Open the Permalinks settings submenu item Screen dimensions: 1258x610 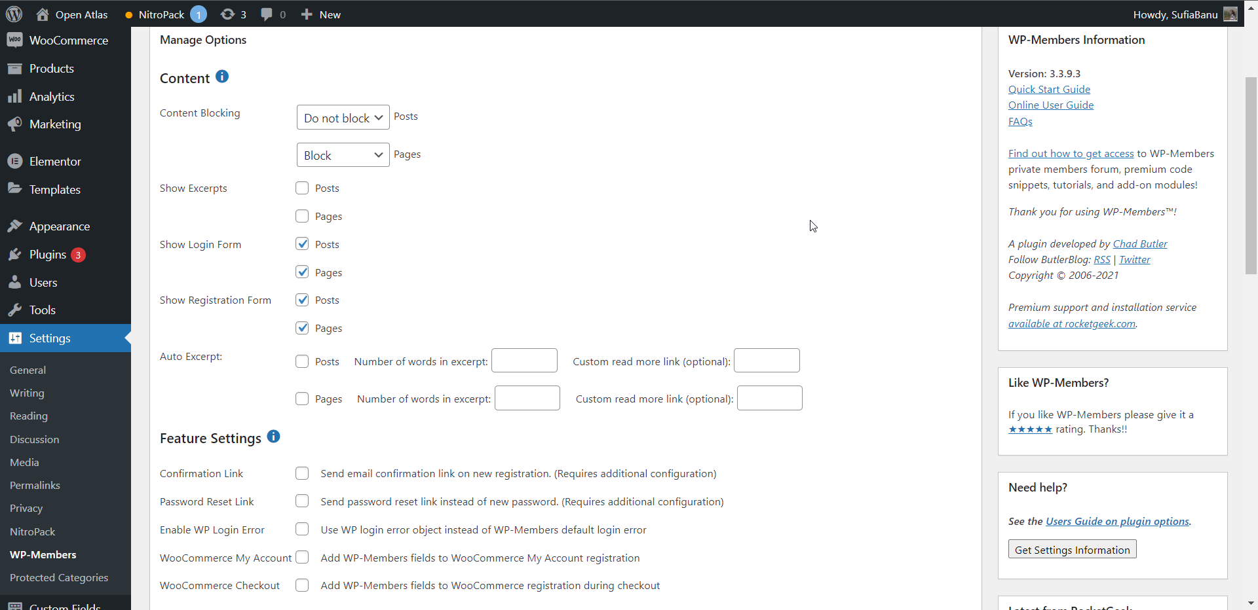pyautogui.click(x=35, y=485)
